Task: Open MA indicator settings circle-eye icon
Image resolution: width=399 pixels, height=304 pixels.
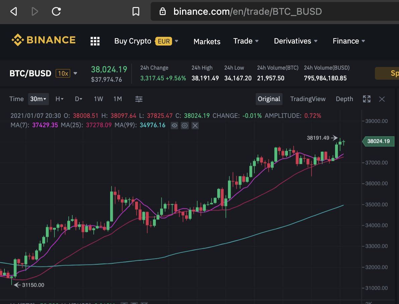Action: (185, 125)
